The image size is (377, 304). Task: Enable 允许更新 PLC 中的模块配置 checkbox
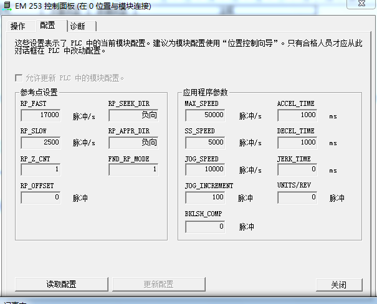[18, 78]
